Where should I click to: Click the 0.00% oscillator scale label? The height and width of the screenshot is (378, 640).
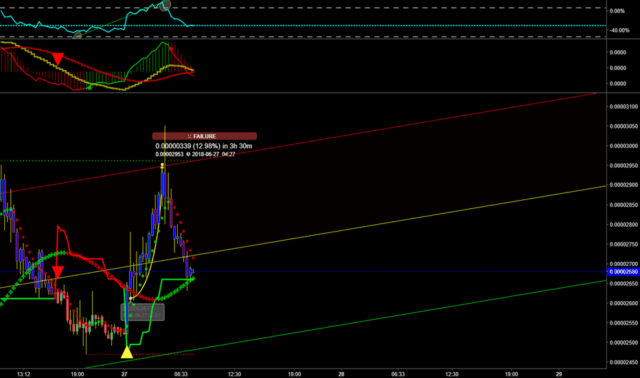click(x=617, y=11)
